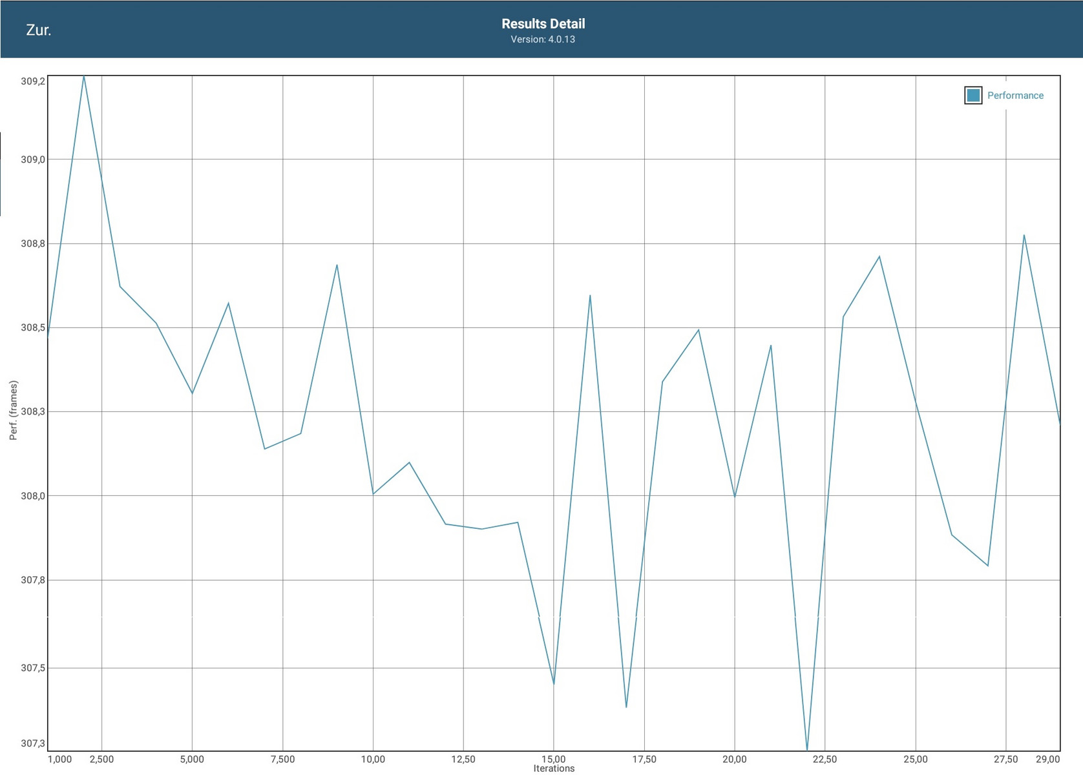This screenshot has height=775, width=1083.
Task: Select the peak data point at iteration 16
Action: (x=590, y=296)
